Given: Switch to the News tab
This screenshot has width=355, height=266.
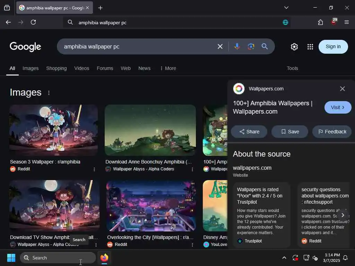Looking at the screenshot, I should [145, 68].
